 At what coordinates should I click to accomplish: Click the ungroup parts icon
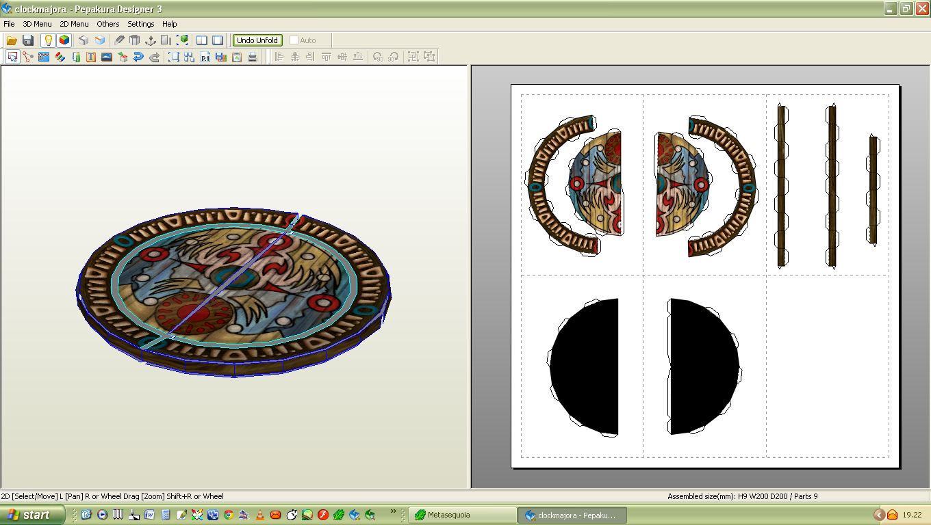[x=429, y=57]
